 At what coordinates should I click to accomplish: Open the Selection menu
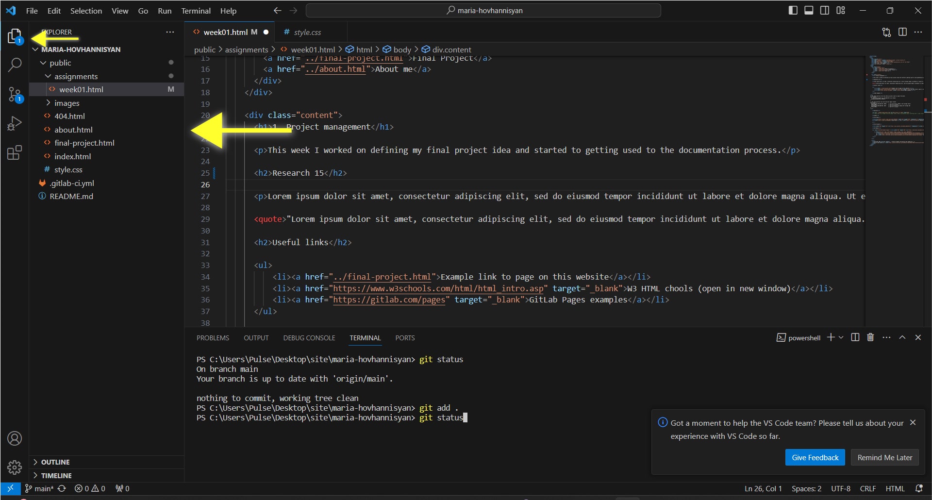point(86,11)
